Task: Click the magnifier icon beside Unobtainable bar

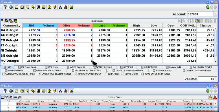Action: coord(184,21)
